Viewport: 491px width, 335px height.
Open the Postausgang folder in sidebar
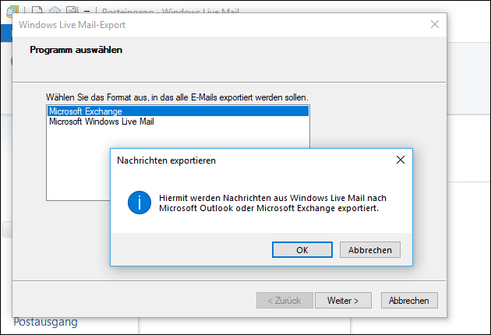(45, 322)
